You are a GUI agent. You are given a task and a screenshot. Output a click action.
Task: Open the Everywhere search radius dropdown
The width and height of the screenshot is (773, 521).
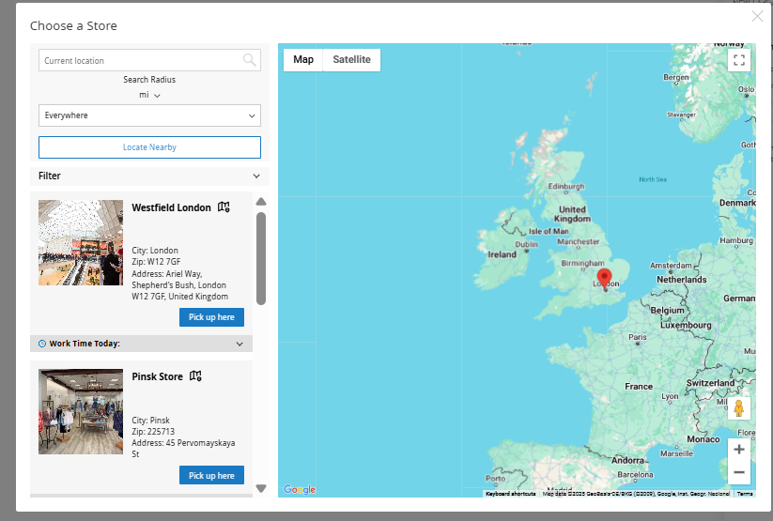[149, 115]
